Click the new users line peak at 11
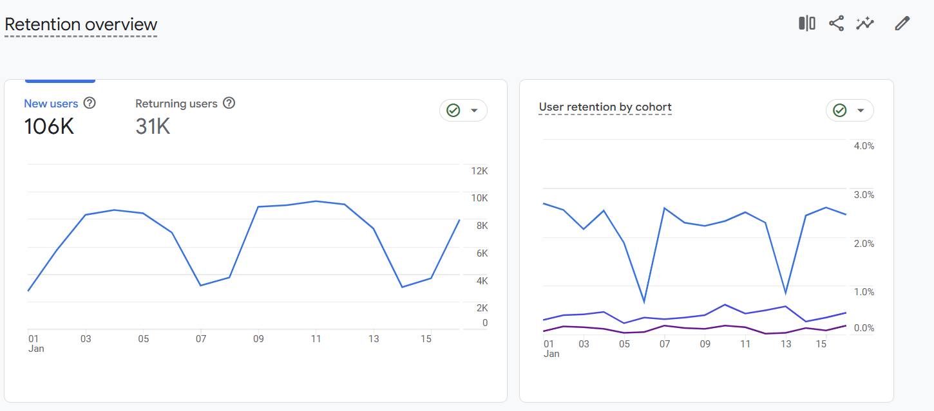934x411 pixels. 316,201
